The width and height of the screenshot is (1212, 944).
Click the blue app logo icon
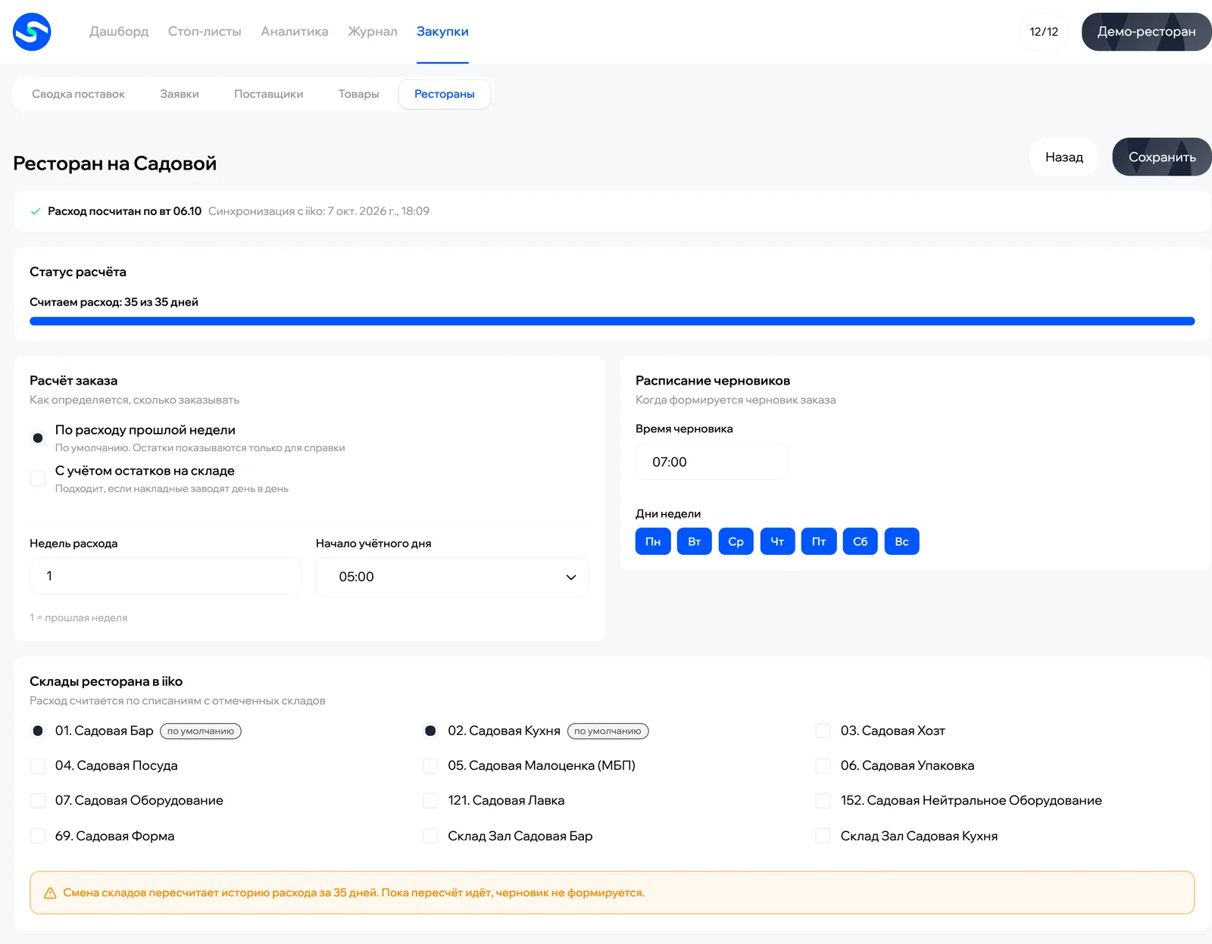pos(32,32)
